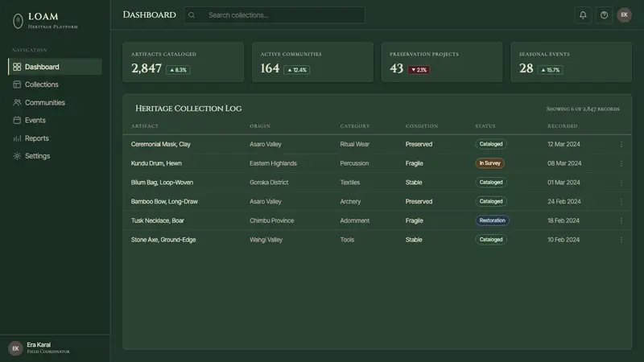Click Goroka District origin cell

[x=269, y=183]
